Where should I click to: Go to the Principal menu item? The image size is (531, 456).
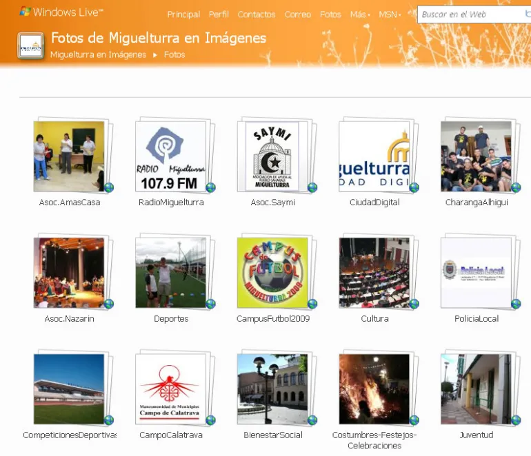coord(183,14)
